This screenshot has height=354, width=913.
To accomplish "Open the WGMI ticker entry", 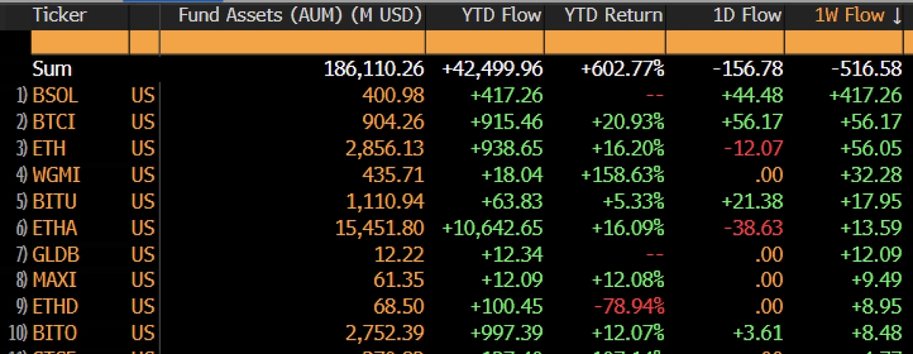I will pos(56,174).
